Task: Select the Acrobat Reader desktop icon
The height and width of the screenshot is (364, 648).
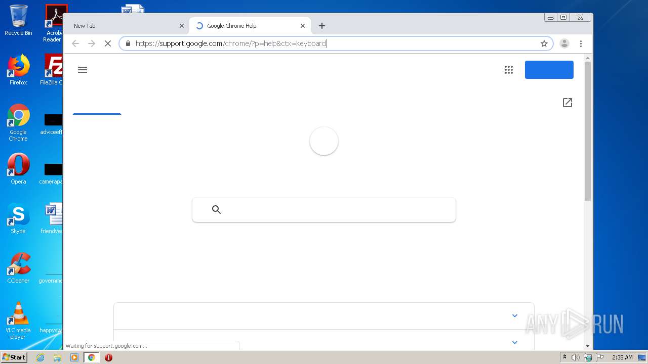Action: [x=53, y=23]
